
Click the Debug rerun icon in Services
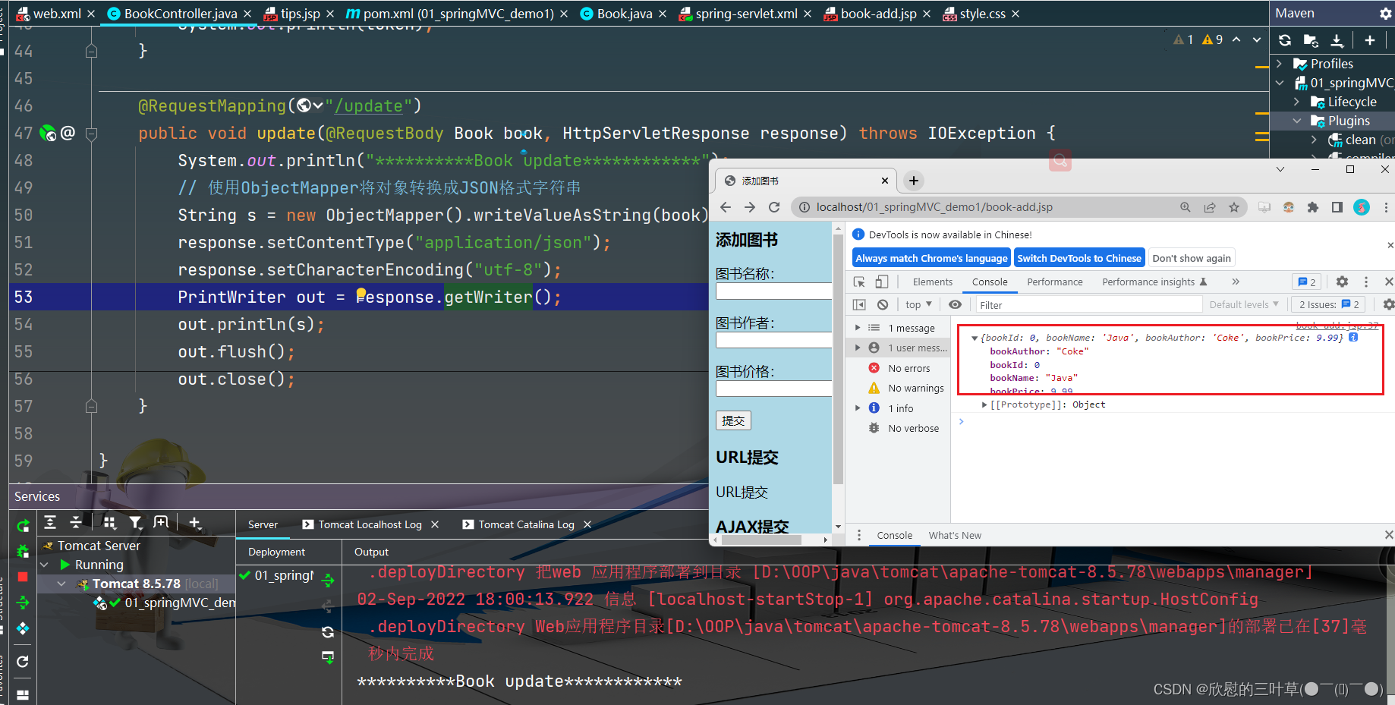click(x=23, y=551)
